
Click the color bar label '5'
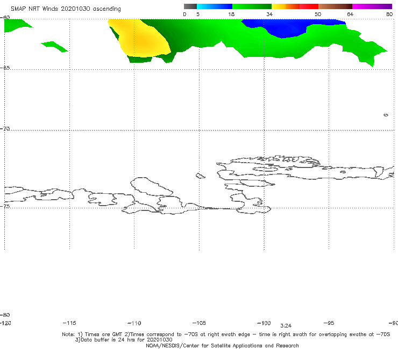198,14
